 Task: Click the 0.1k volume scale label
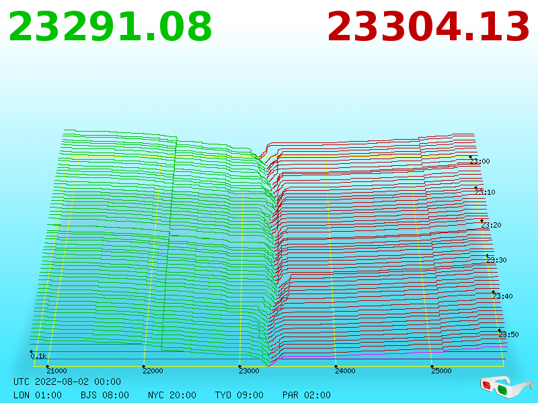[x=38, y=356]
